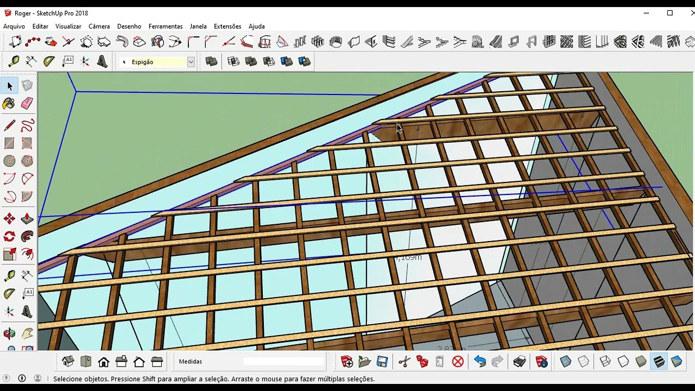Open a file with folder icon

(x=364, y=362)
